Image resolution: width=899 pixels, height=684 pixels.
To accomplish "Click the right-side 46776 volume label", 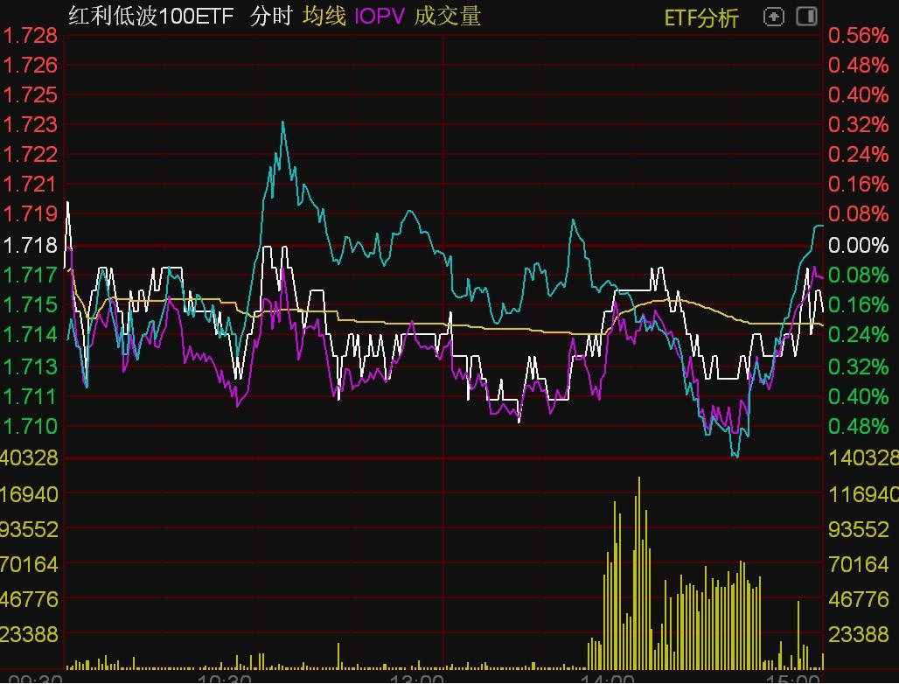I will coord(858,600).
